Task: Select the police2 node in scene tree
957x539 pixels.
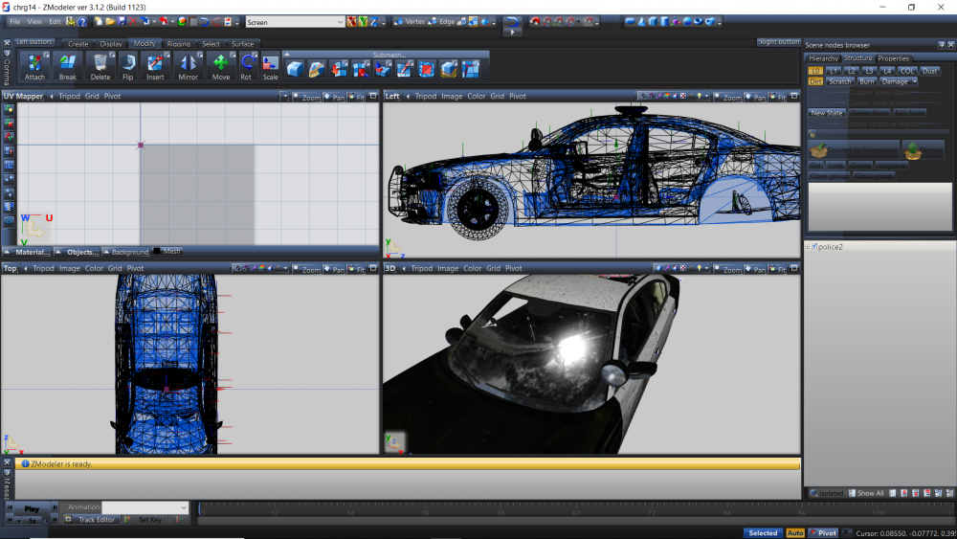Action: pyautogui.click(x=829, y=247)
